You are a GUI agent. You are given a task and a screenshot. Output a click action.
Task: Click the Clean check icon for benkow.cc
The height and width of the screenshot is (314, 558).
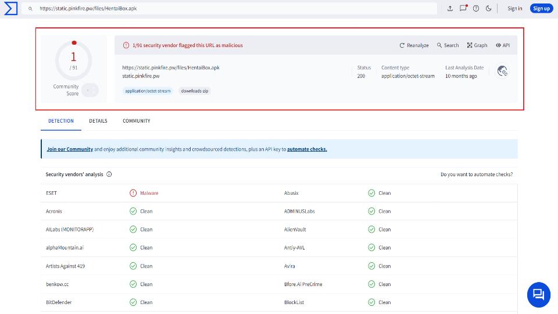click(133, 284)
